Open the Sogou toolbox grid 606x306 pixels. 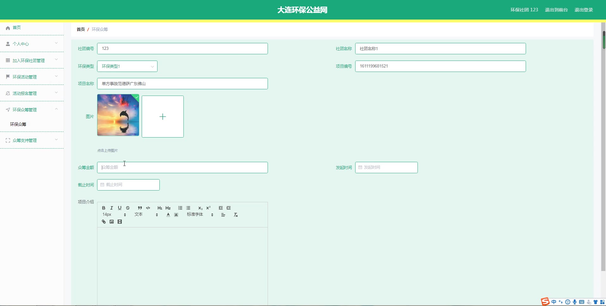603,302
